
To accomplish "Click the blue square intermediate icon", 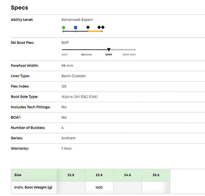I will pos(75,27).
